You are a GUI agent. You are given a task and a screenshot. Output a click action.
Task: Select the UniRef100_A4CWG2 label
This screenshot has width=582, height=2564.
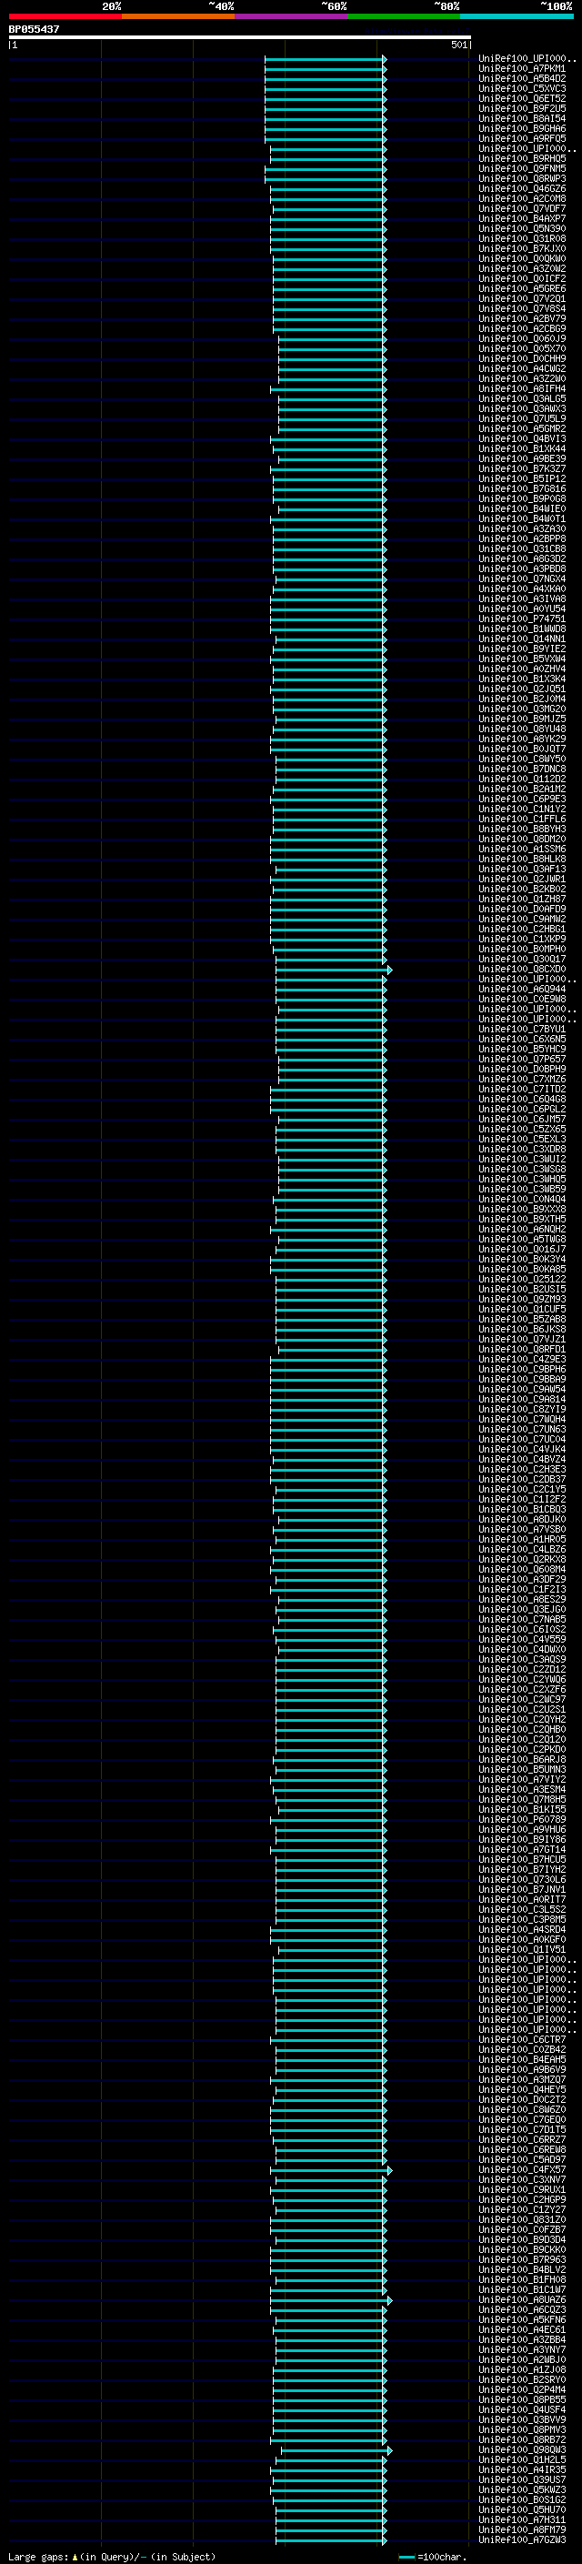click(522, 368)
